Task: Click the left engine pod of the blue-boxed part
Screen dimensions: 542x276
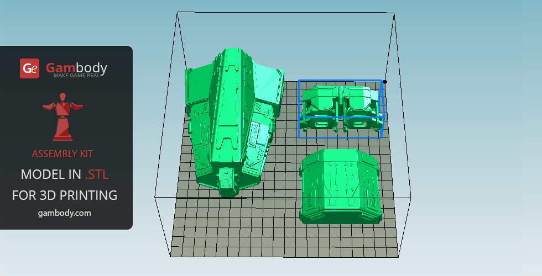Action: (320, 108)
